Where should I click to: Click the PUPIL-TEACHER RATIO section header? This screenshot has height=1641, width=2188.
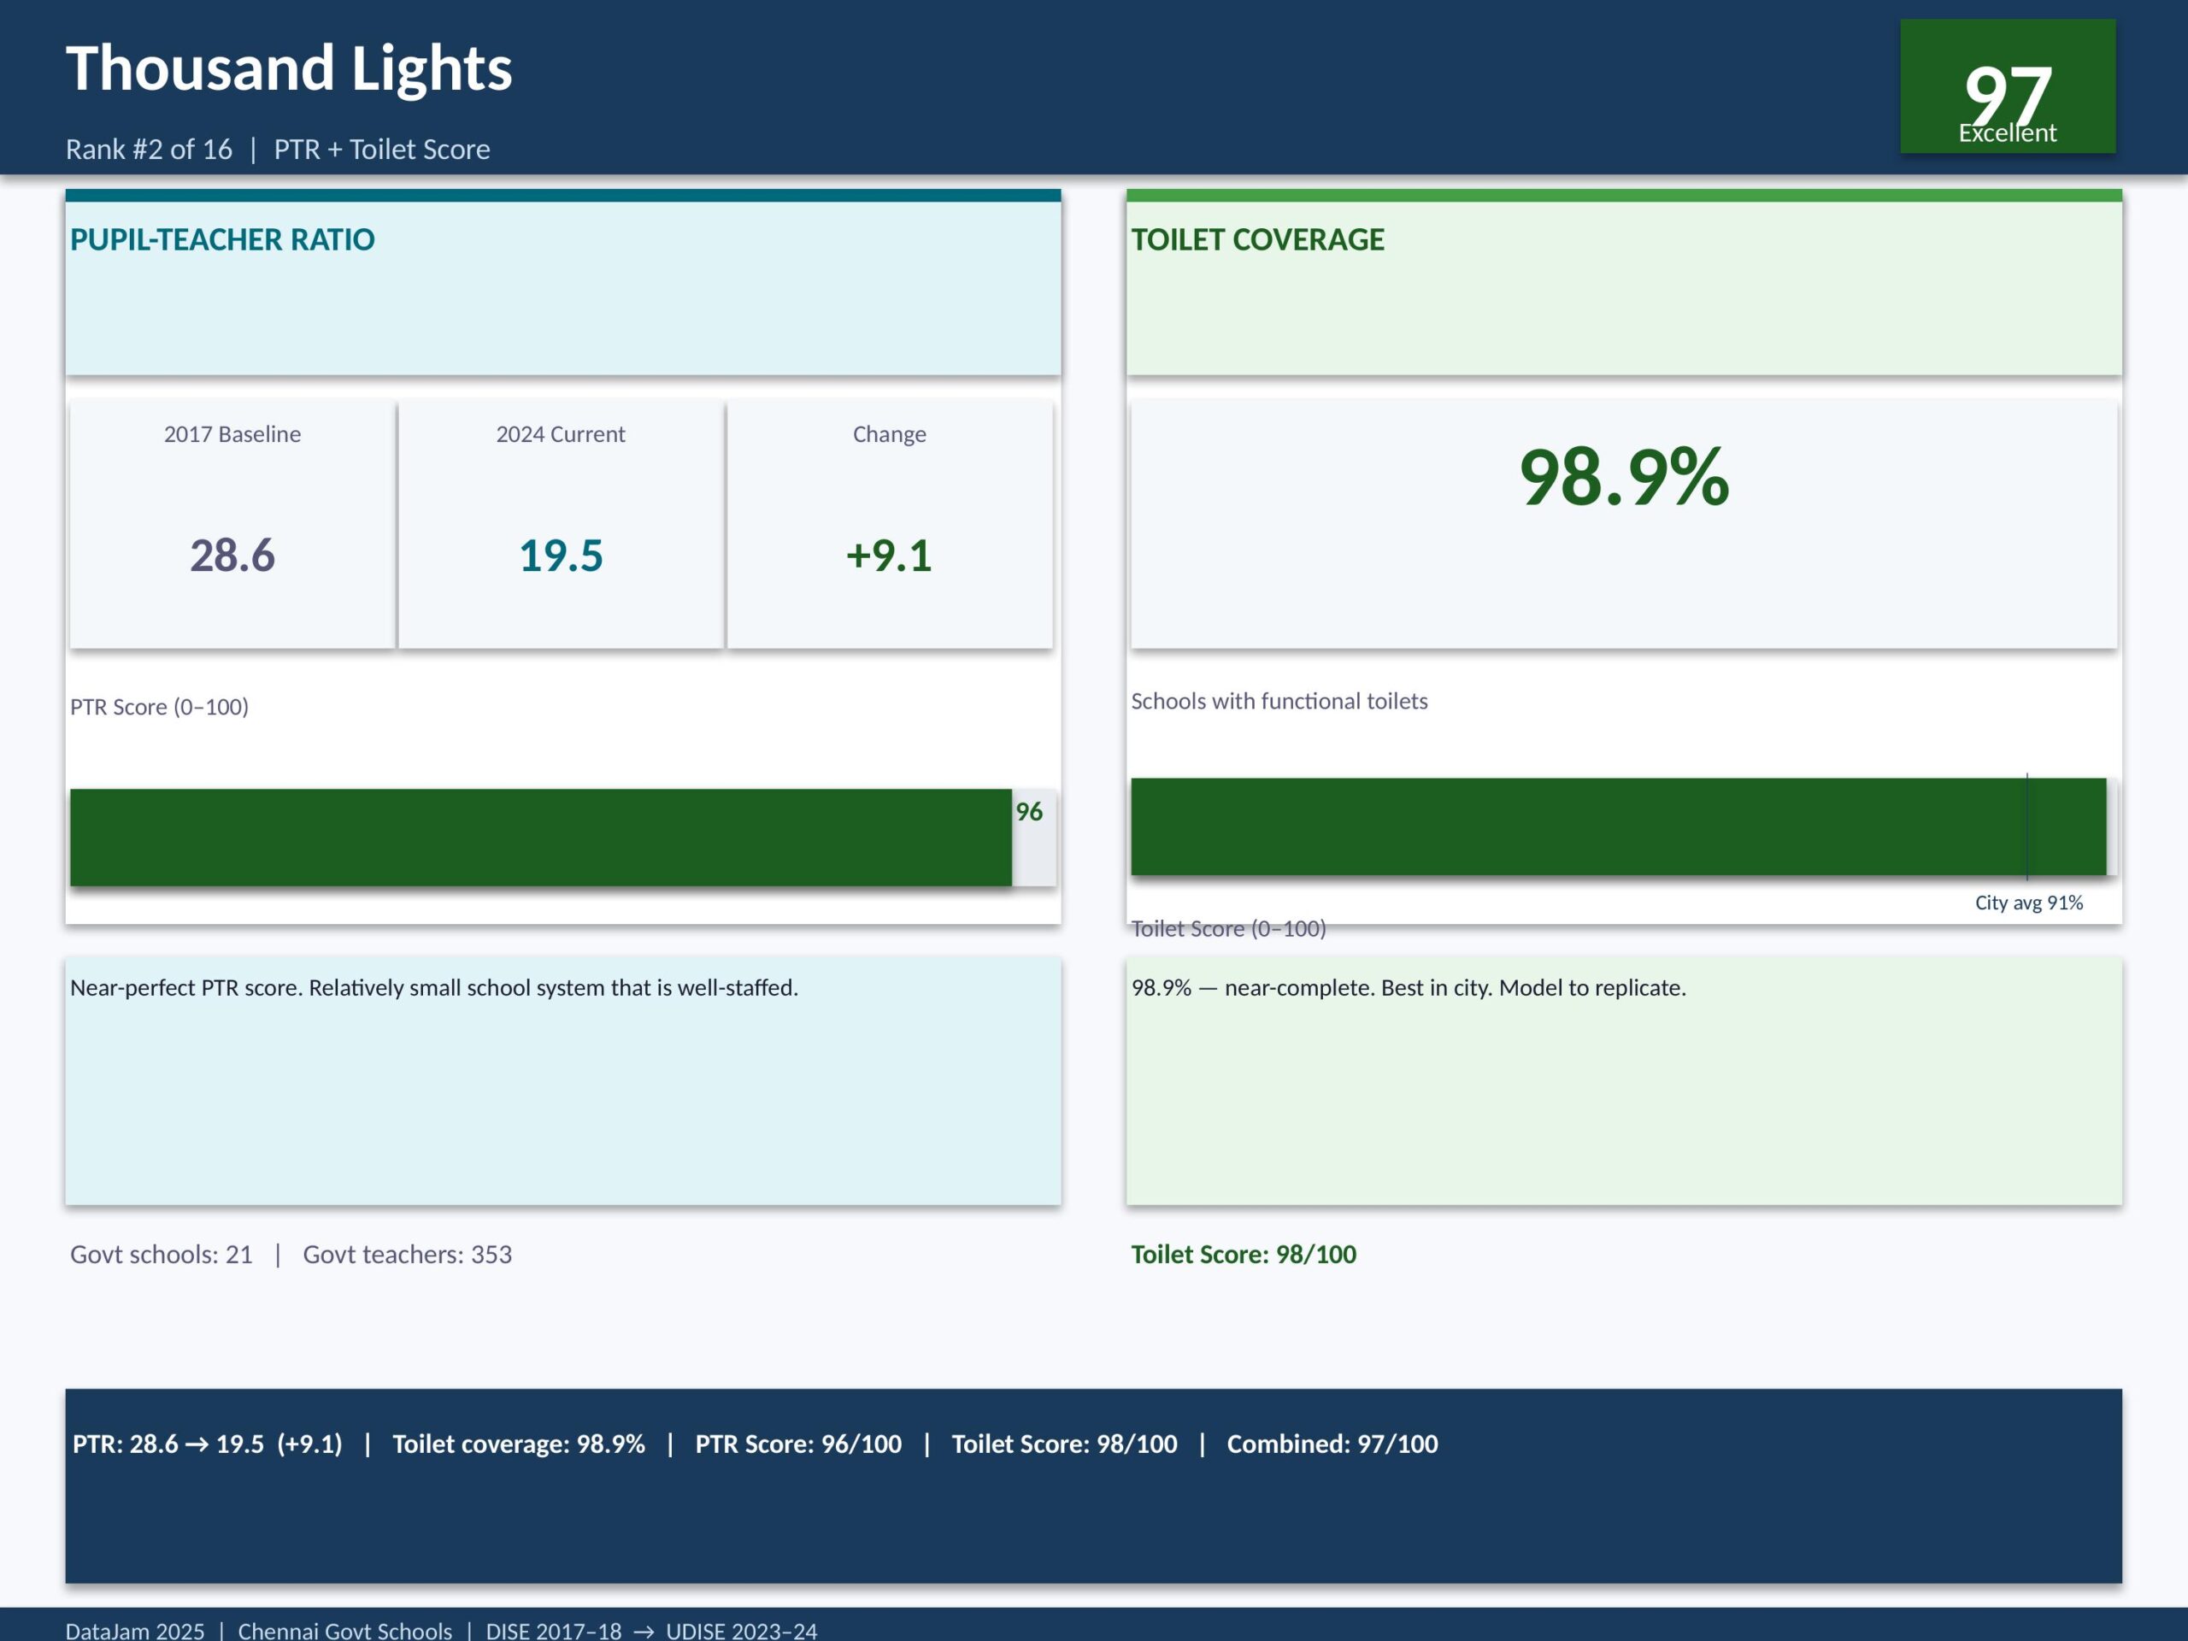tap(222, 239)
